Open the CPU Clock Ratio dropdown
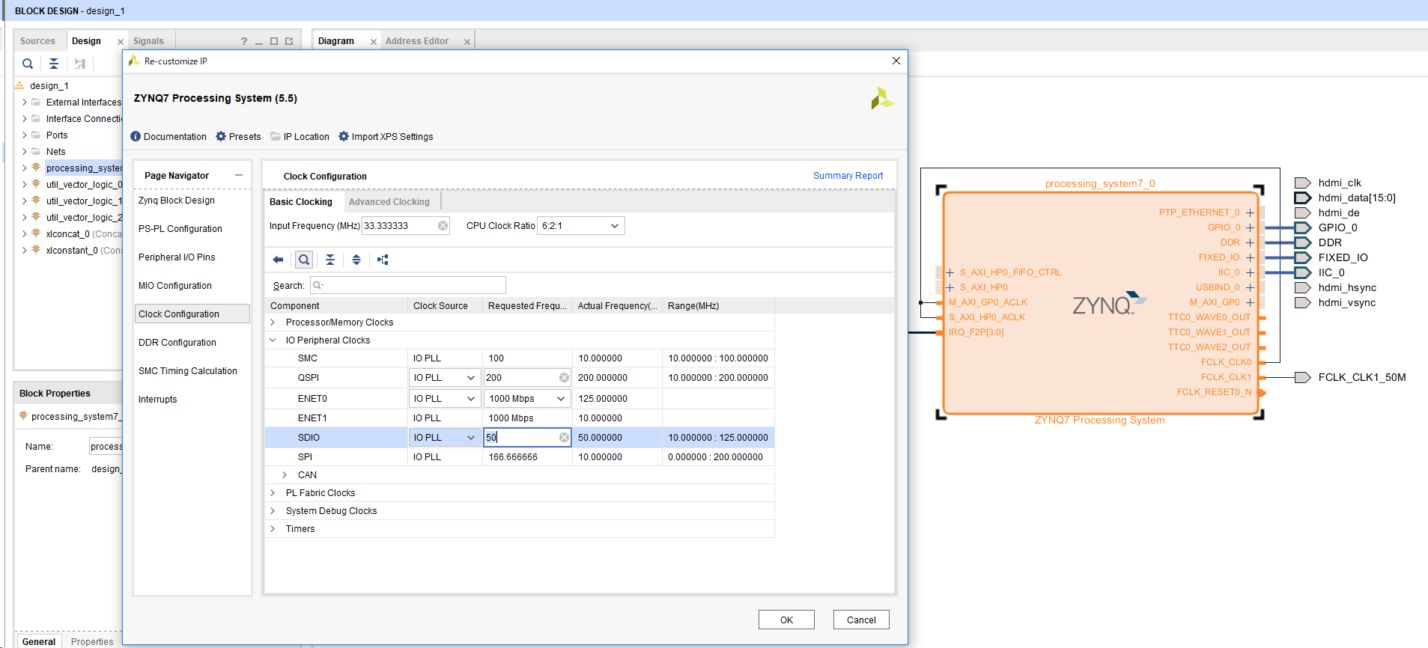The width and height of the screenshot is (1428, 648). click(581, 226)
